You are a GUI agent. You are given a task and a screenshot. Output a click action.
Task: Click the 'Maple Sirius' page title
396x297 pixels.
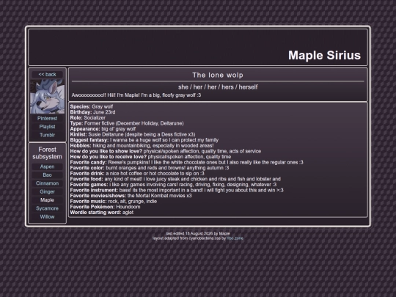(324, 55)
